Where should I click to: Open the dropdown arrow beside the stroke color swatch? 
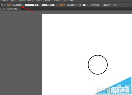coord(4,5)
